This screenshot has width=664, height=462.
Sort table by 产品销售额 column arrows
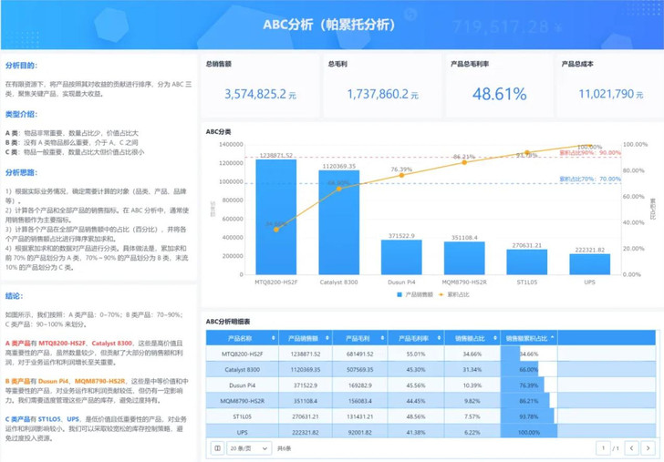327,338
